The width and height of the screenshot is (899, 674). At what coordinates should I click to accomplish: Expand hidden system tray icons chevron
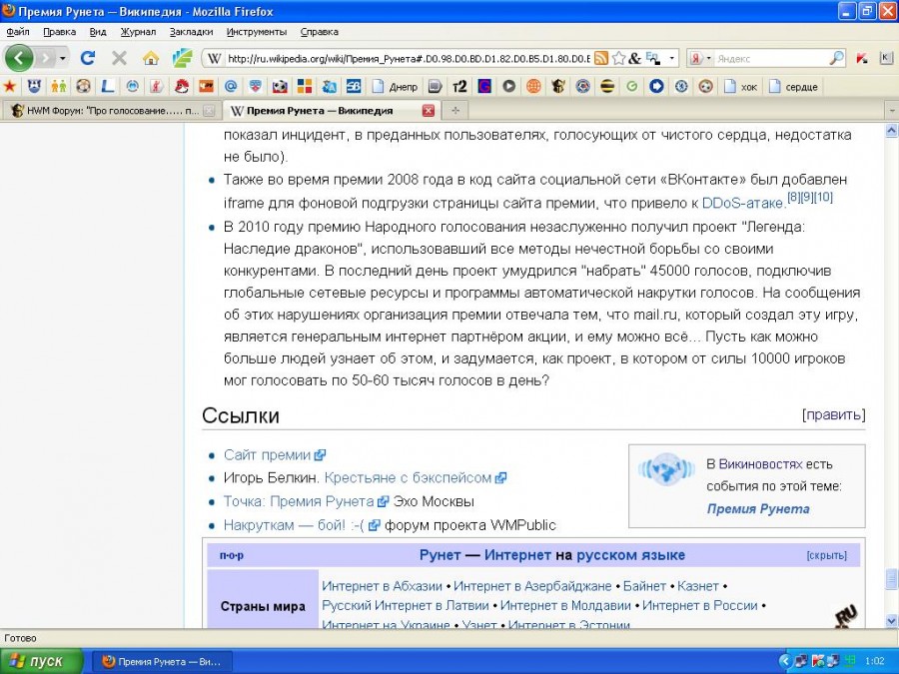[784, 661]
